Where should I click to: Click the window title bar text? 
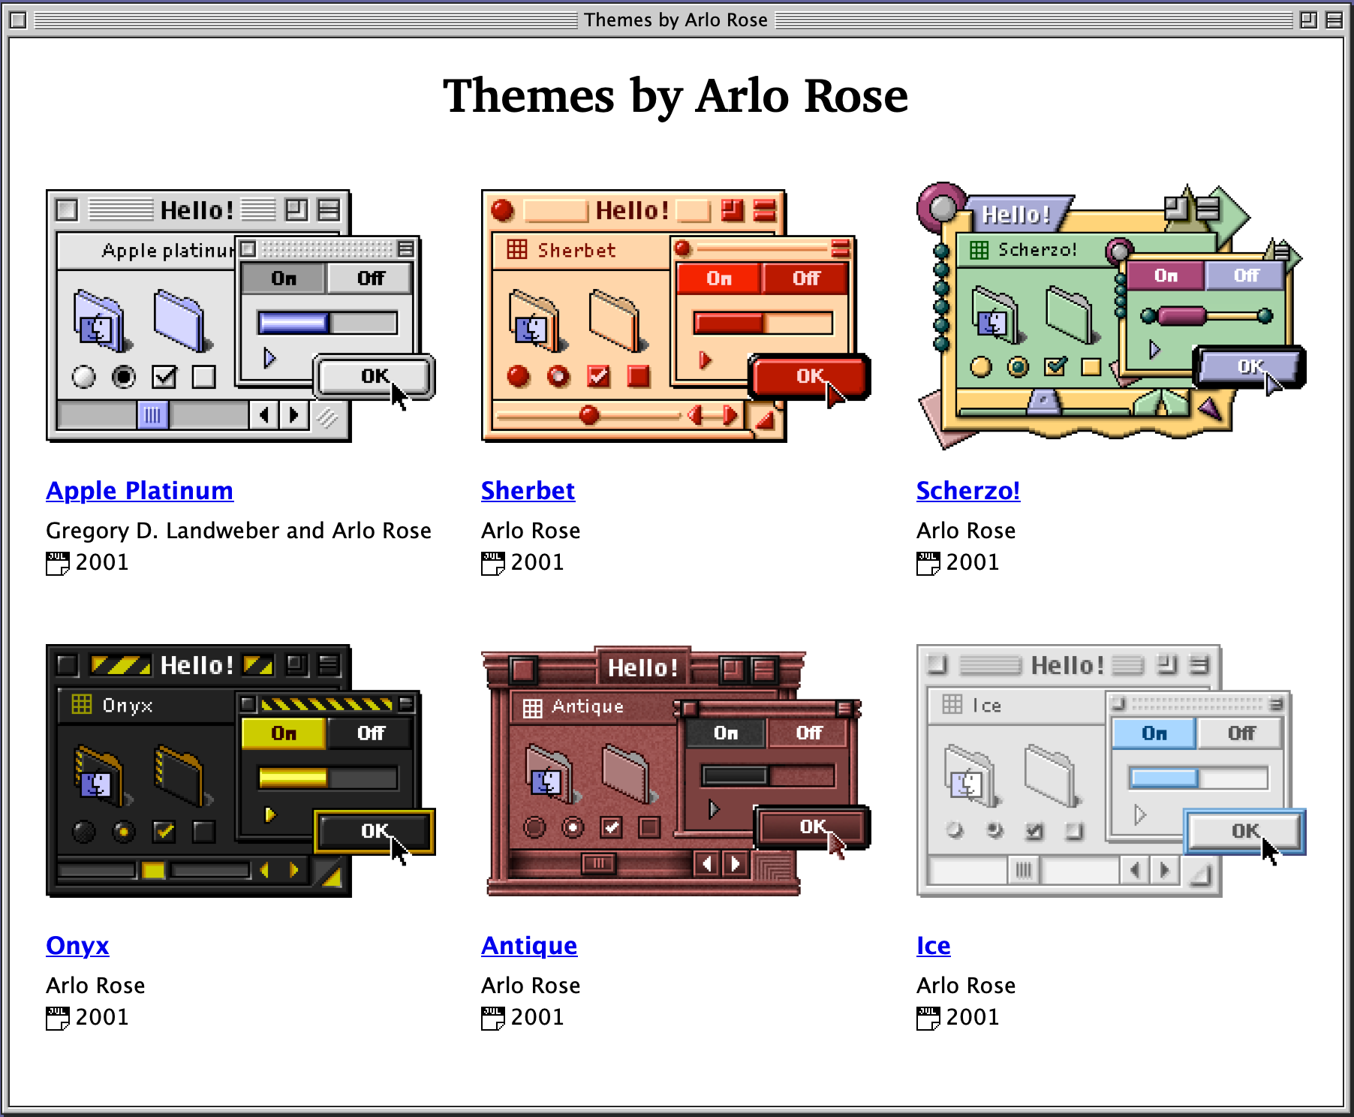(675, 20)
